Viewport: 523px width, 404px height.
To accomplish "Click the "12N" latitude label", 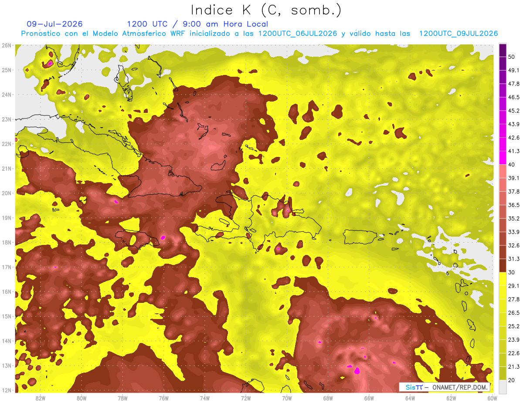I will point(7,390).
